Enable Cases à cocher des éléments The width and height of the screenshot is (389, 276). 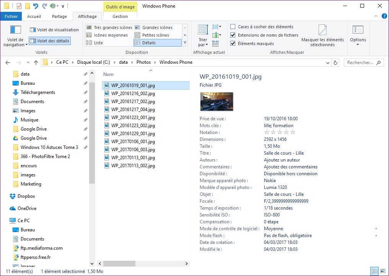233,27
